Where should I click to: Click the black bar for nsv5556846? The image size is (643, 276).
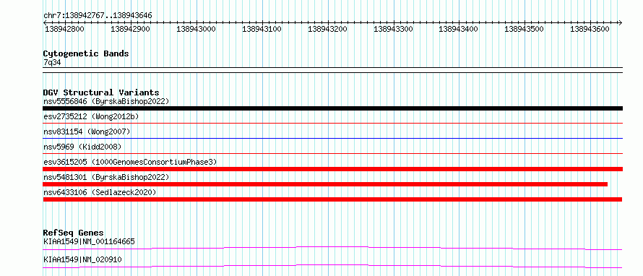pyautogui.click(x=332, y=108)
